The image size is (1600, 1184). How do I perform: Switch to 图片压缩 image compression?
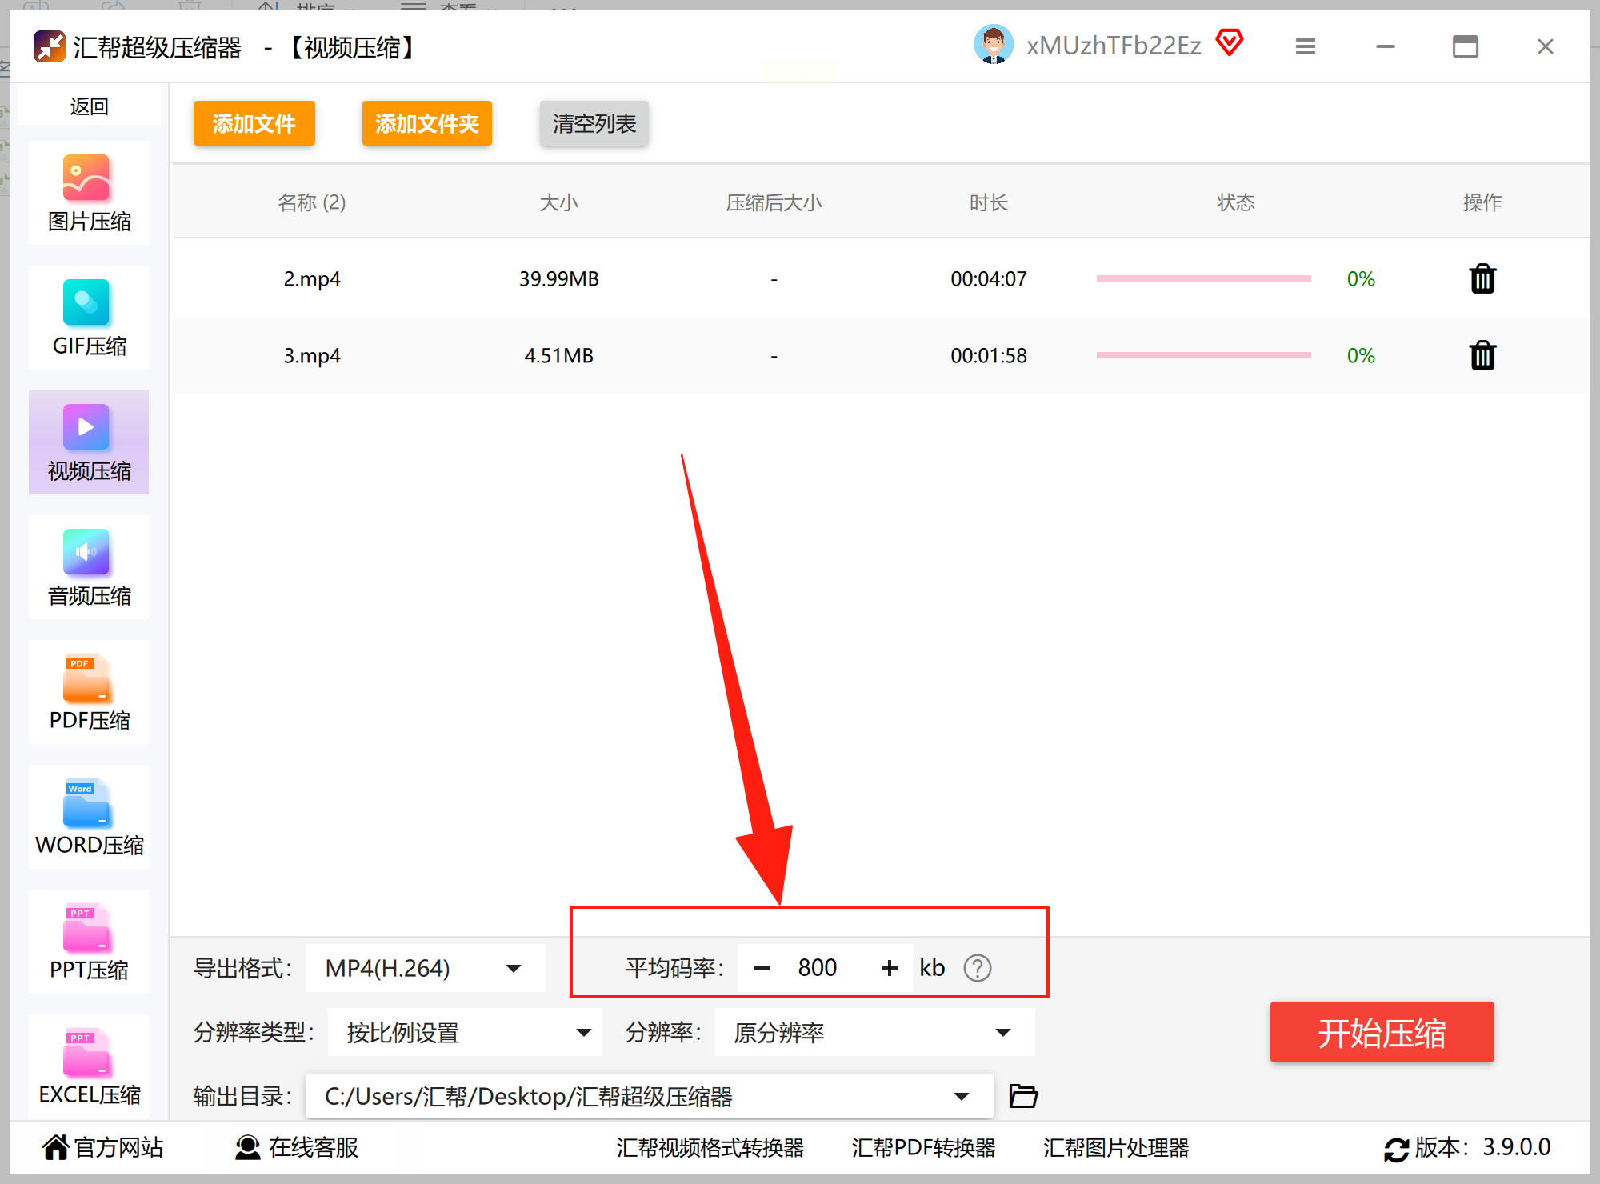(x=89, y=194)
